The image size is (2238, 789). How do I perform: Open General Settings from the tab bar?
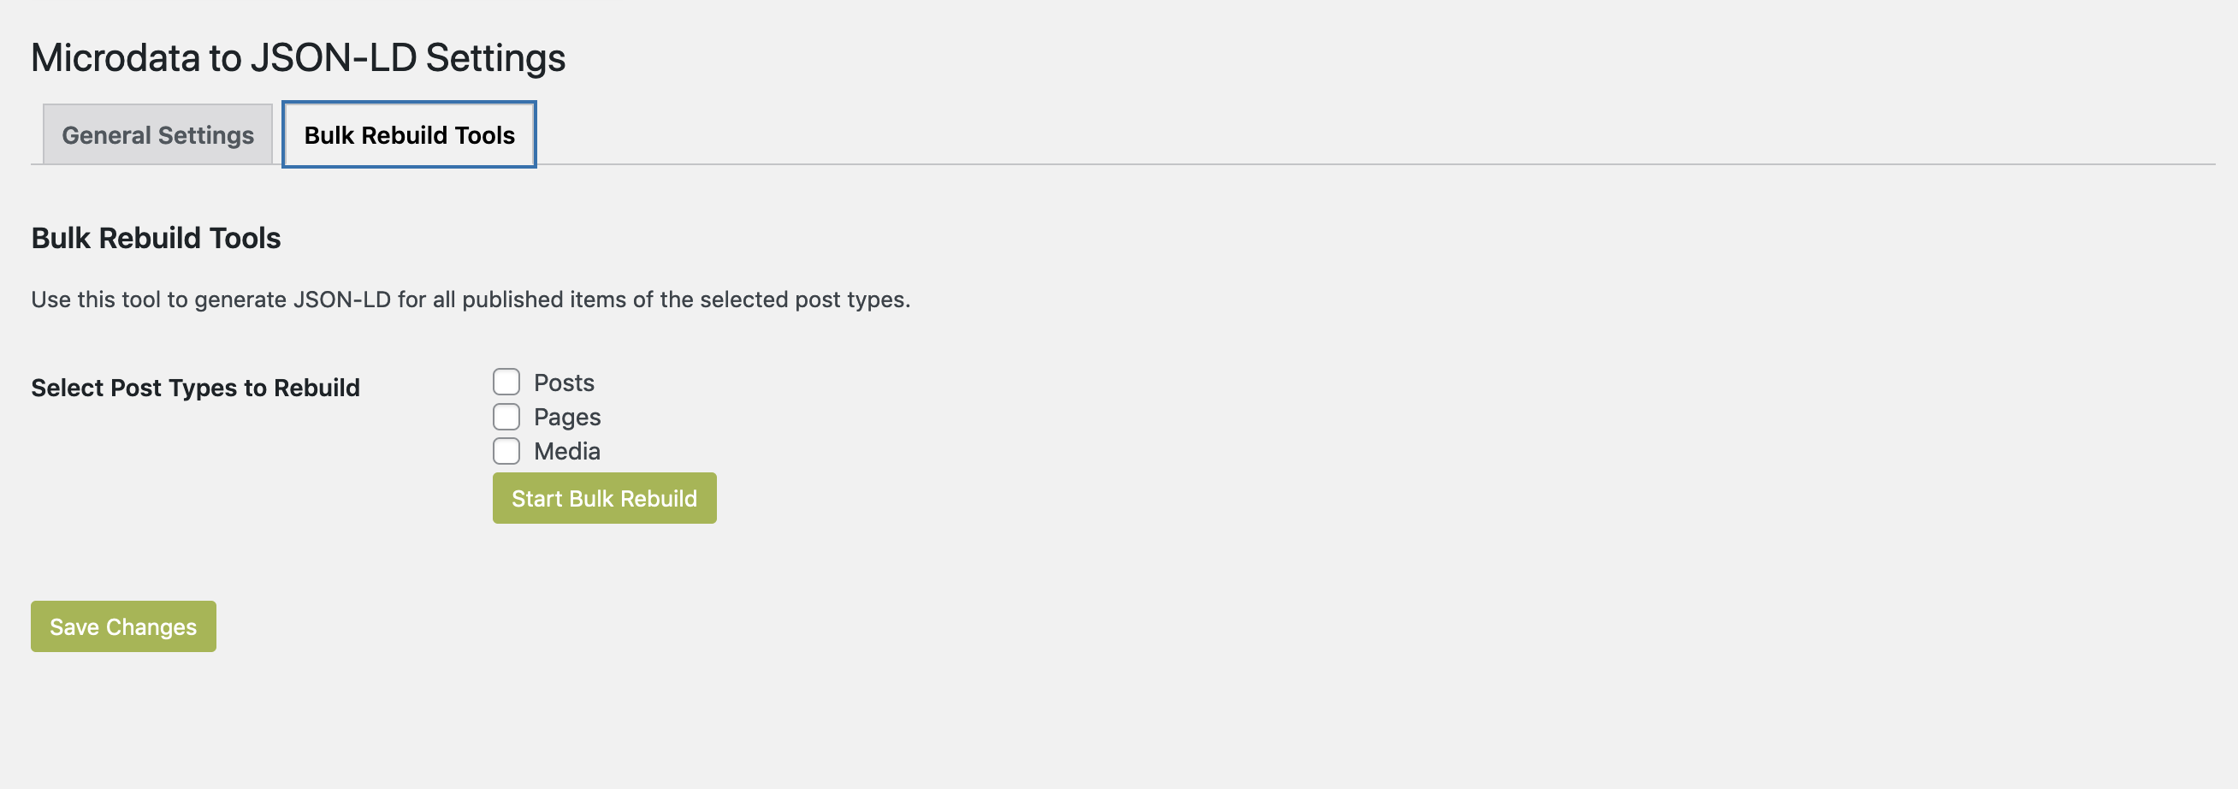pos(157,134)
